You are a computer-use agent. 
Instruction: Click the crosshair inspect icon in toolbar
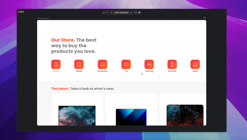tap(111, 13)
